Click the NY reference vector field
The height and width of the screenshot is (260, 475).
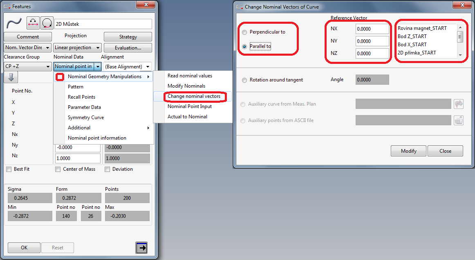pyautogui.click(x=372, y=41)
